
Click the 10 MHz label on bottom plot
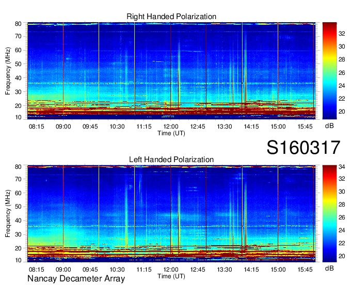click(18, 260)
